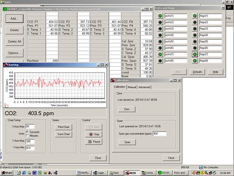The width and height of the screenshot is (234, 176).
Task: Click the flags(1) label field
Action: 210,16
